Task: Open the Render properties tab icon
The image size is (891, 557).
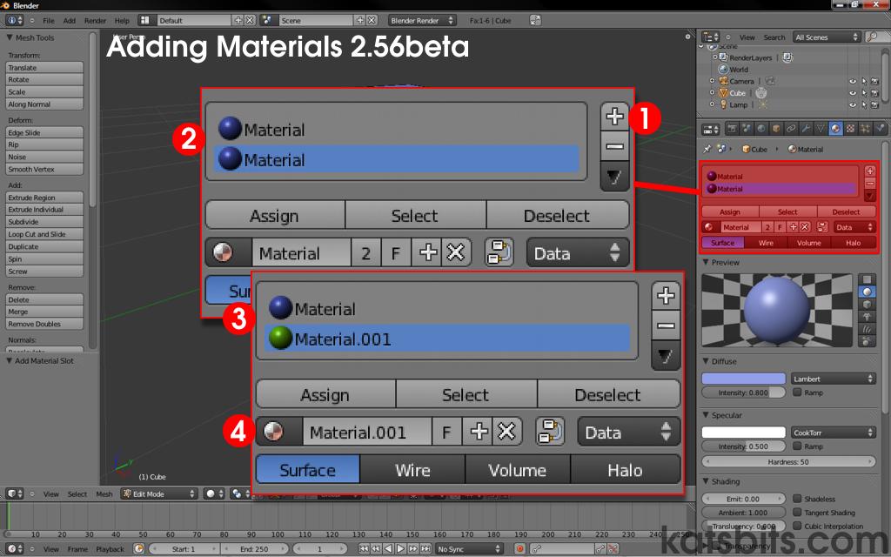Action: 733,129
